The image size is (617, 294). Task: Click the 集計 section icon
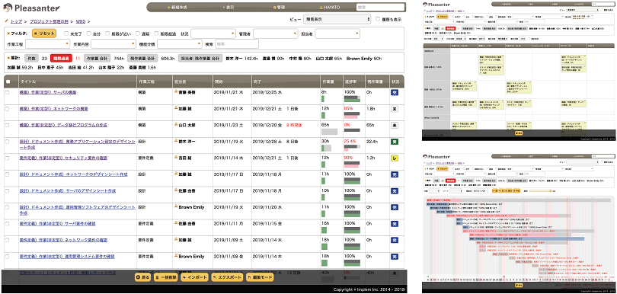(x=8, y=58)
